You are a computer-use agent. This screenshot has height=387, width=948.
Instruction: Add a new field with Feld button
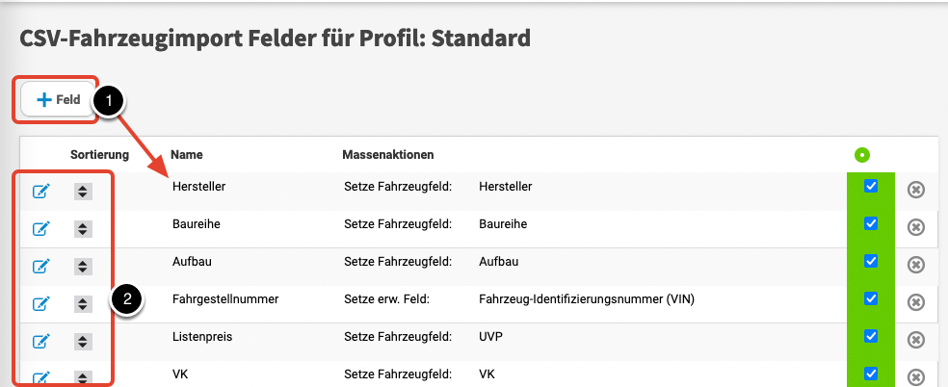pyautogui.click(x=58, y=99)
